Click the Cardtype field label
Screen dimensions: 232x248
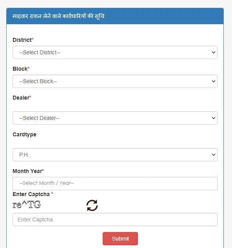pyautogui.click(x=24, y=135)
